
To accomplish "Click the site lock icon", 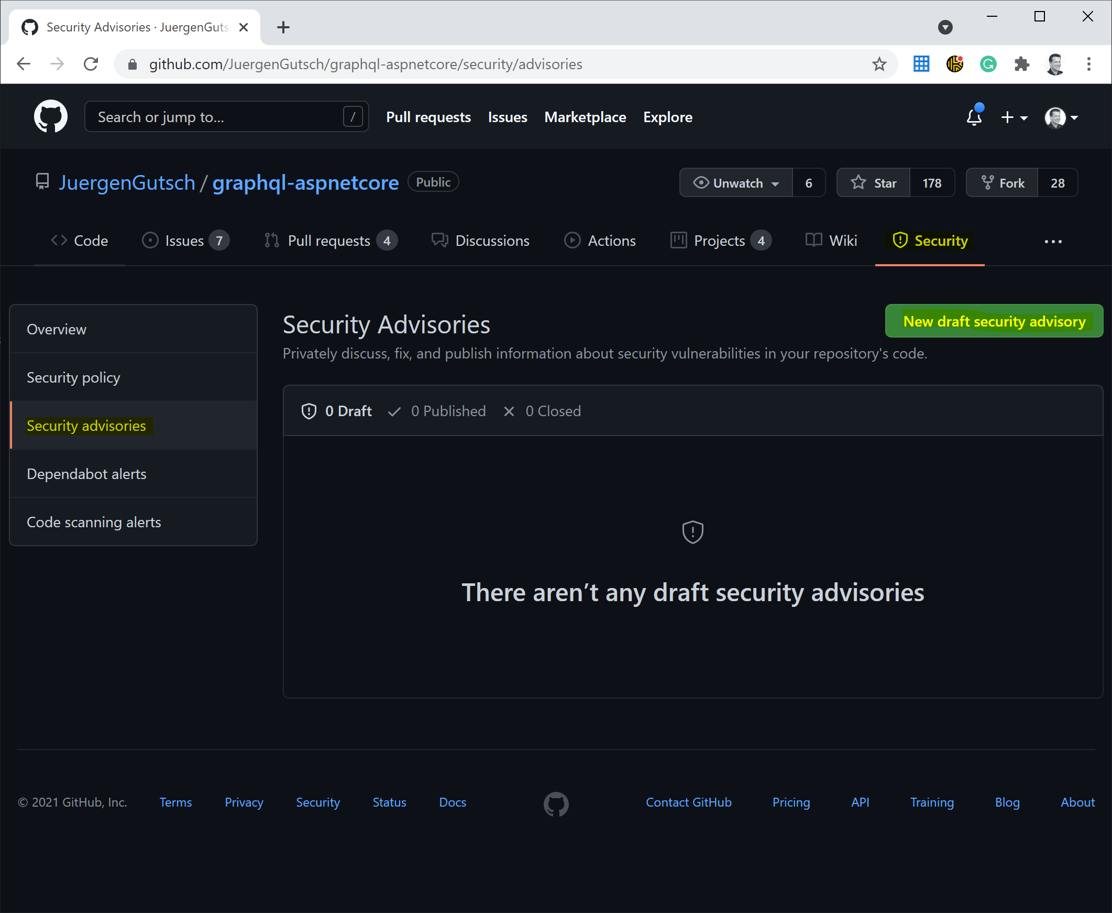I will pos(133,64).
